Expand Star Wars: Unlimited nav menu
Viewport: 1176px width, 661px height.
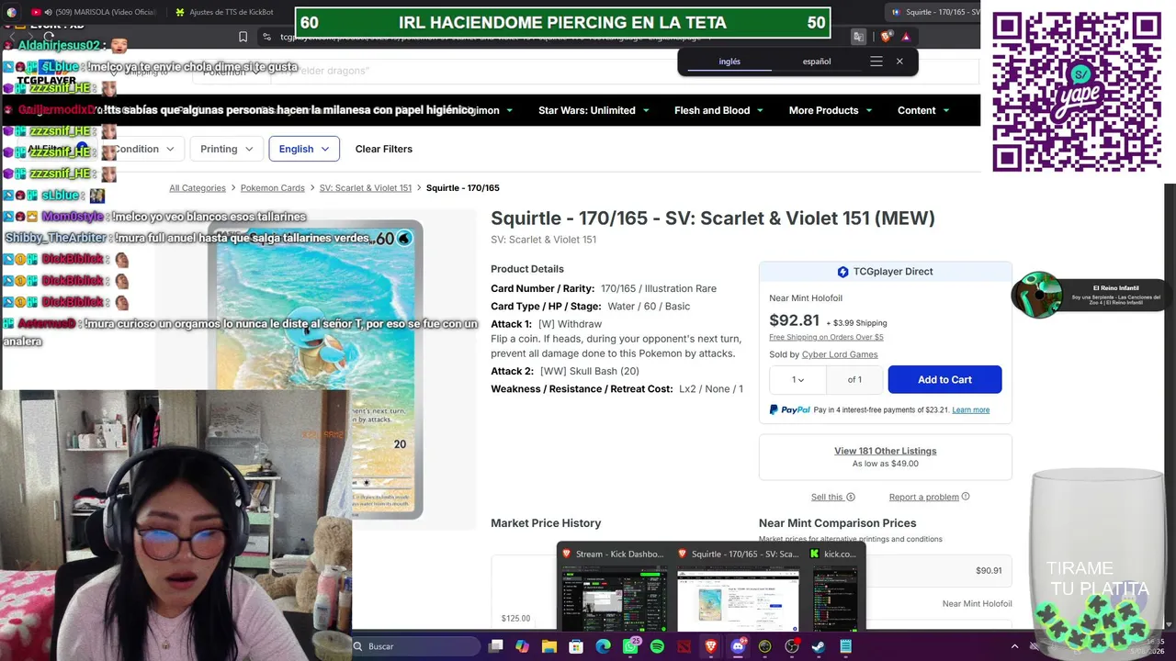tap(594, 110)
